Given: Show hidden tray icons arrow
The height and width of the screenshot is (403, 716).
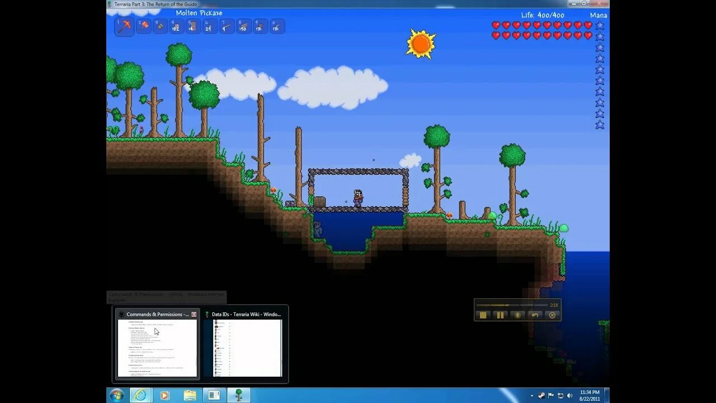Looking at the screenshot, I should point(533,395).
